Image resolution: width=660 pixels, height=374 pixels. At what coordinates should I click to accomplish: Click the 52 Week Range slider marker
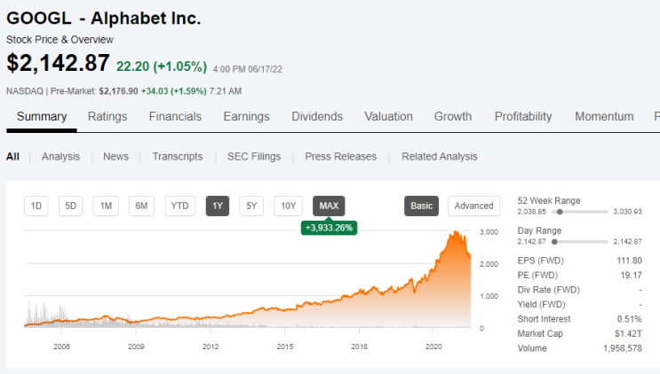(x=560, y=212)
